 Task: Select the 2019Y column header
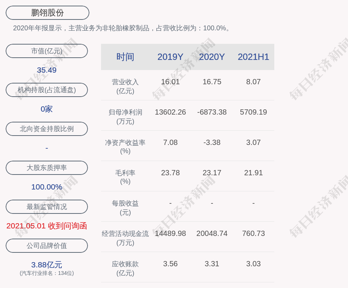[x=170, y=57]
